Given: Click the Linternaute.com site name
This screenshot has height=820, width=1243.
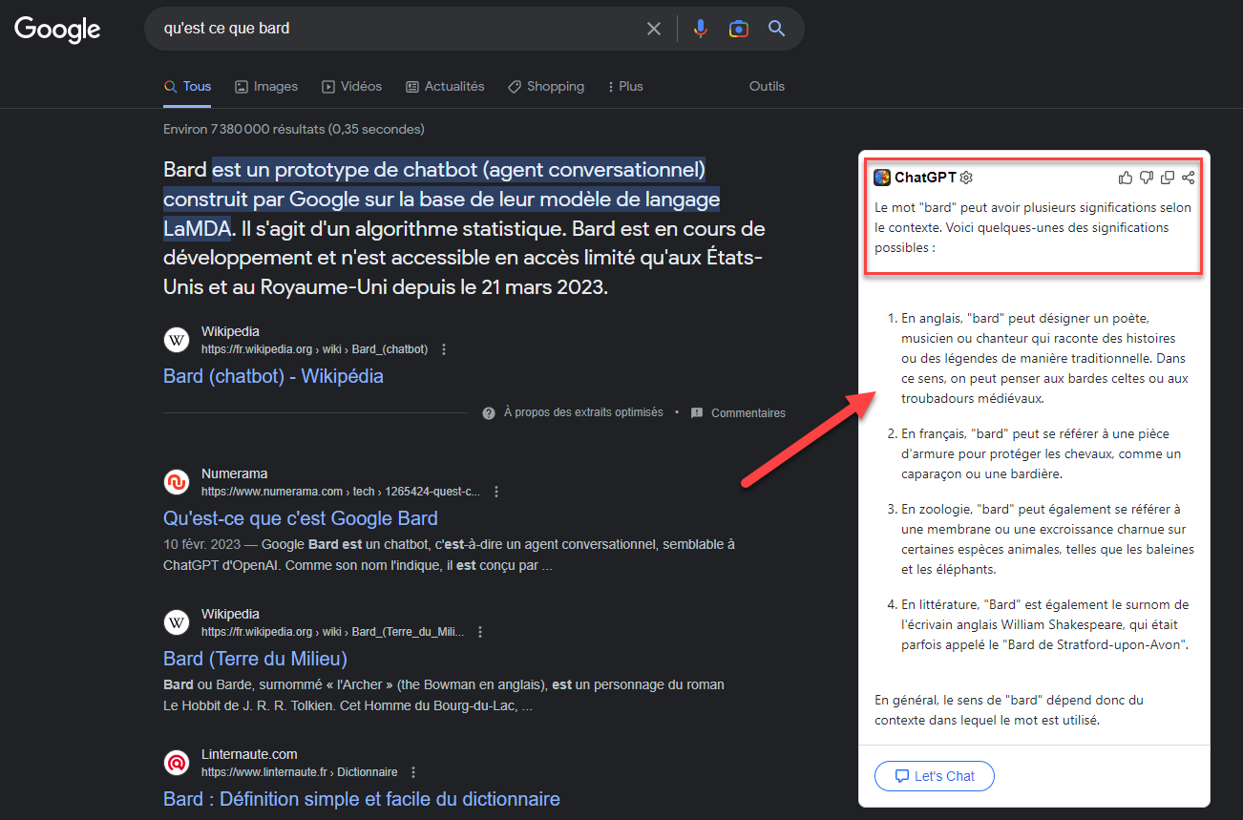Looking at the screenshot, I should point(249,754).
